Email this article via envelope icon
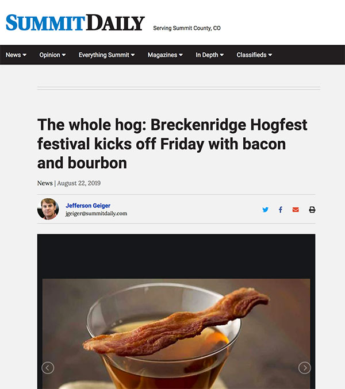345x389 pixels. [296, 210]
